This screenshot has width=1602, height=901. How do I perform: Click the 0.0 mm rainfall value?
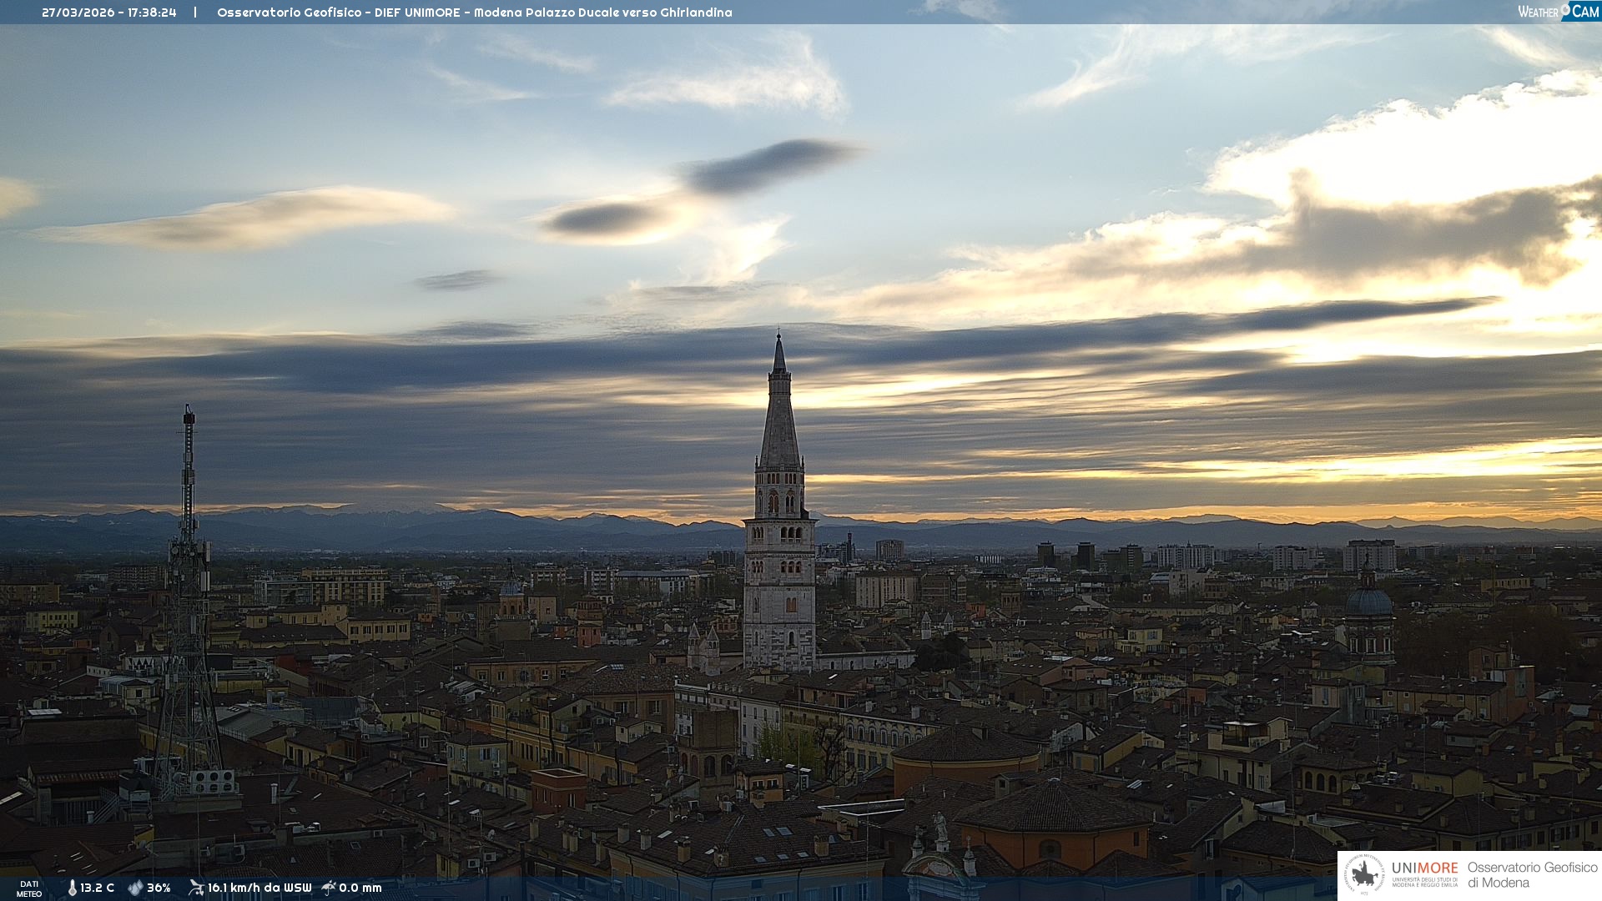click(360, 888)
